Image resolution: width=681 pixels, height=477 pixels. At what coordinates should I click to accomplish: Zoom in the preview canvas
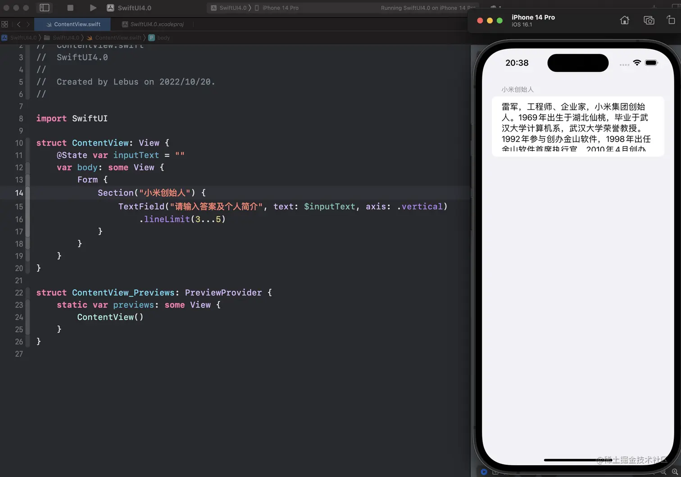pos(675,472)
